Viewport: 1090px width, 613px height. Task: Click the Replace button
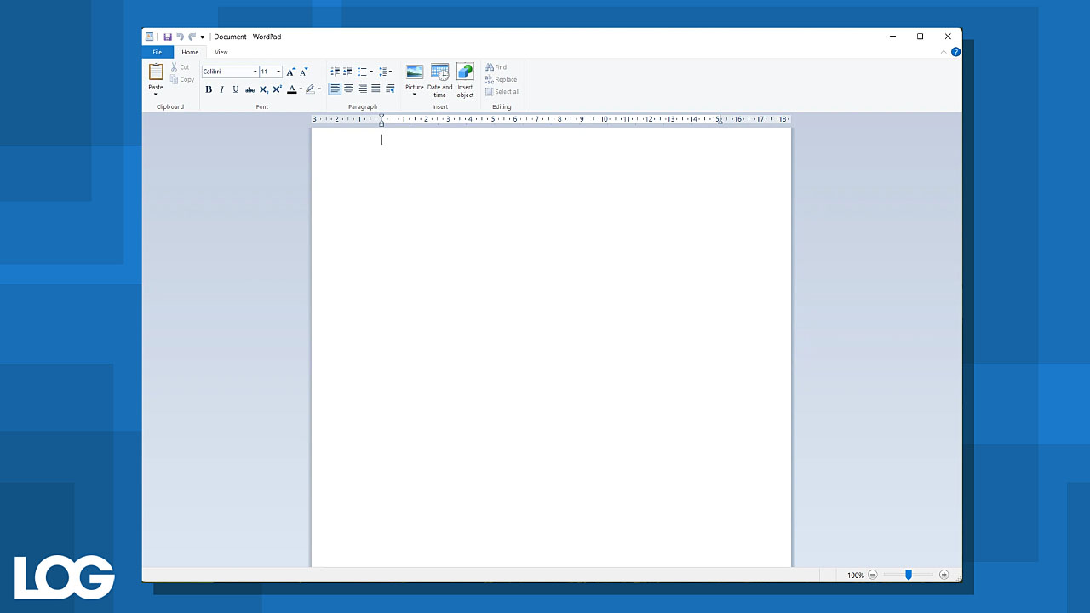click(501, 79)
